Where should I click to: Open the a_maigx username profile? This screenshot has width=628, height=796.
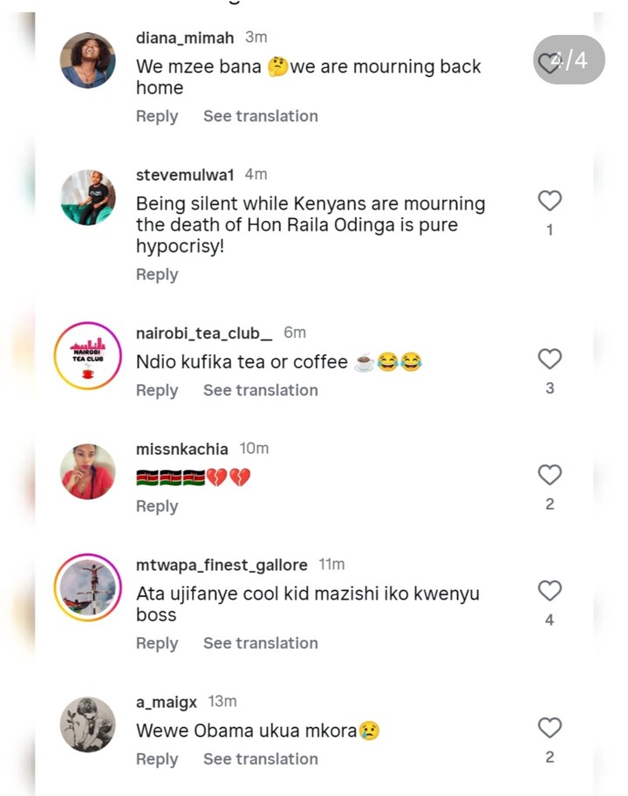(x=167, y=702)
